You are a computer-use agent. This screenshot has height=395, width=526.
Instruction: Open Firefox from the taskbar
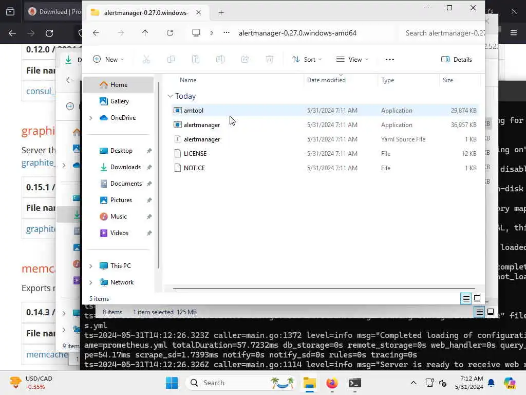click(332, 383)
